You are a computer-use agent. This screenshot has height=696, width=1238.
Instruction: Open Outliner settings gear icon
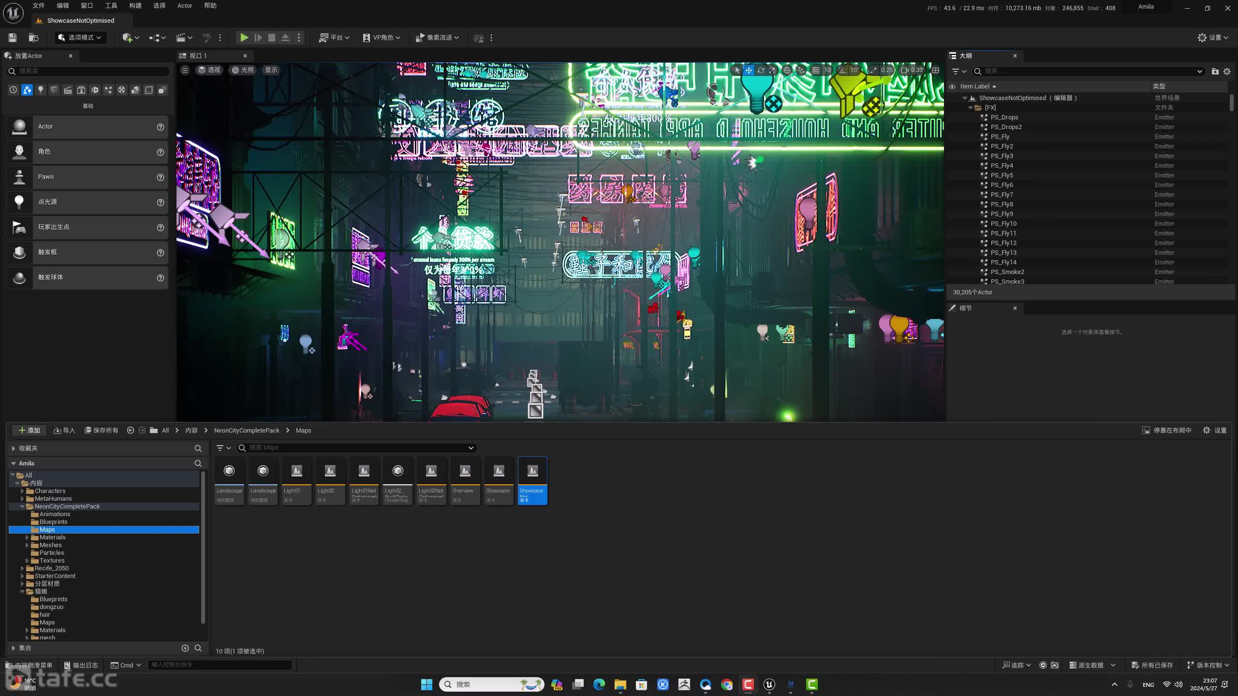[x=1227, y=71]
